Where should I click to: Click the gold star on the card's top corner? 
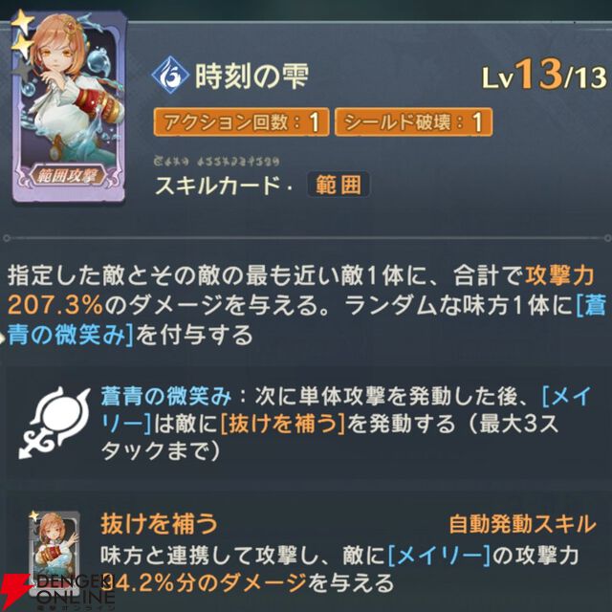click(21, 22)
